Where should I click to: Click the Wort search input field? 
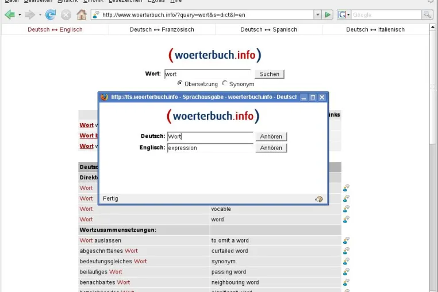click(x=208, y=74)
